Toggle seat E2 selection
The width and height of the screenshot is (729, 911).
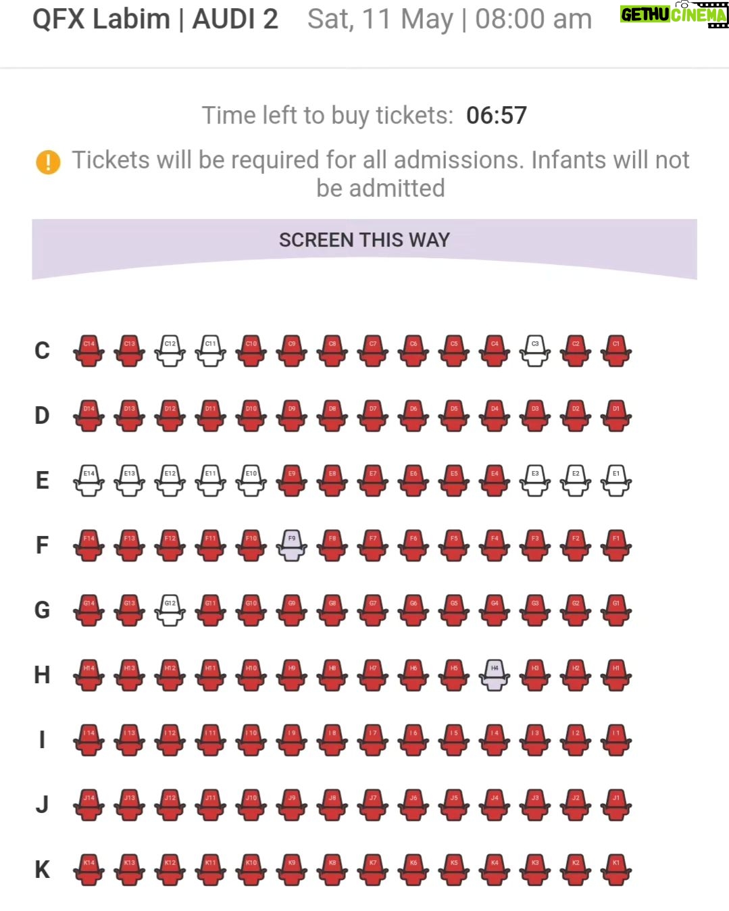tap(576, 481)
